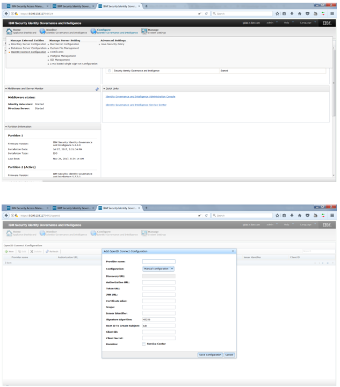Viewport: 340px width, 387px height.
Task: Open the admin dropdown in the dashboard window
Action: pos(272,23)
